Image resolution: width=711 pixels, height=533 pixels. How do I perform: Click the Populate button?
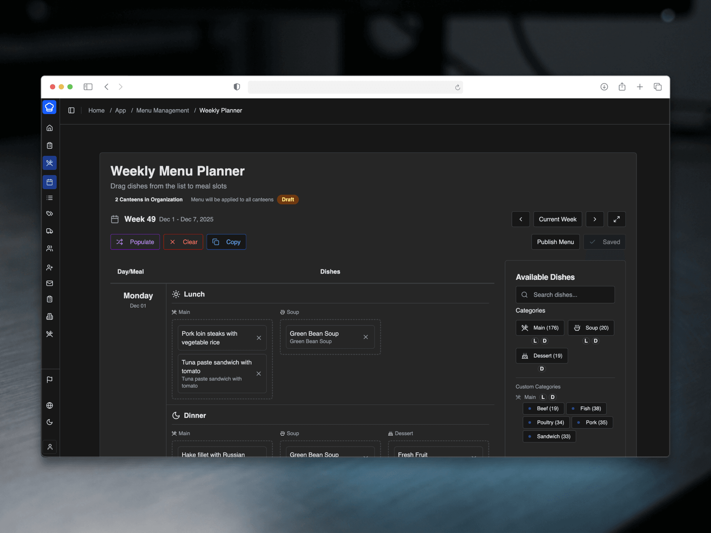pyautogui.click(x=135, y=242)
